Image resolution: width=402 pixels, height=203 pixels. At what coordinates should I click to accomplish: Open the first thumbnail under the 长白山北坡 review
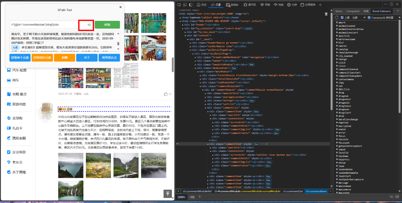(71, 165)
